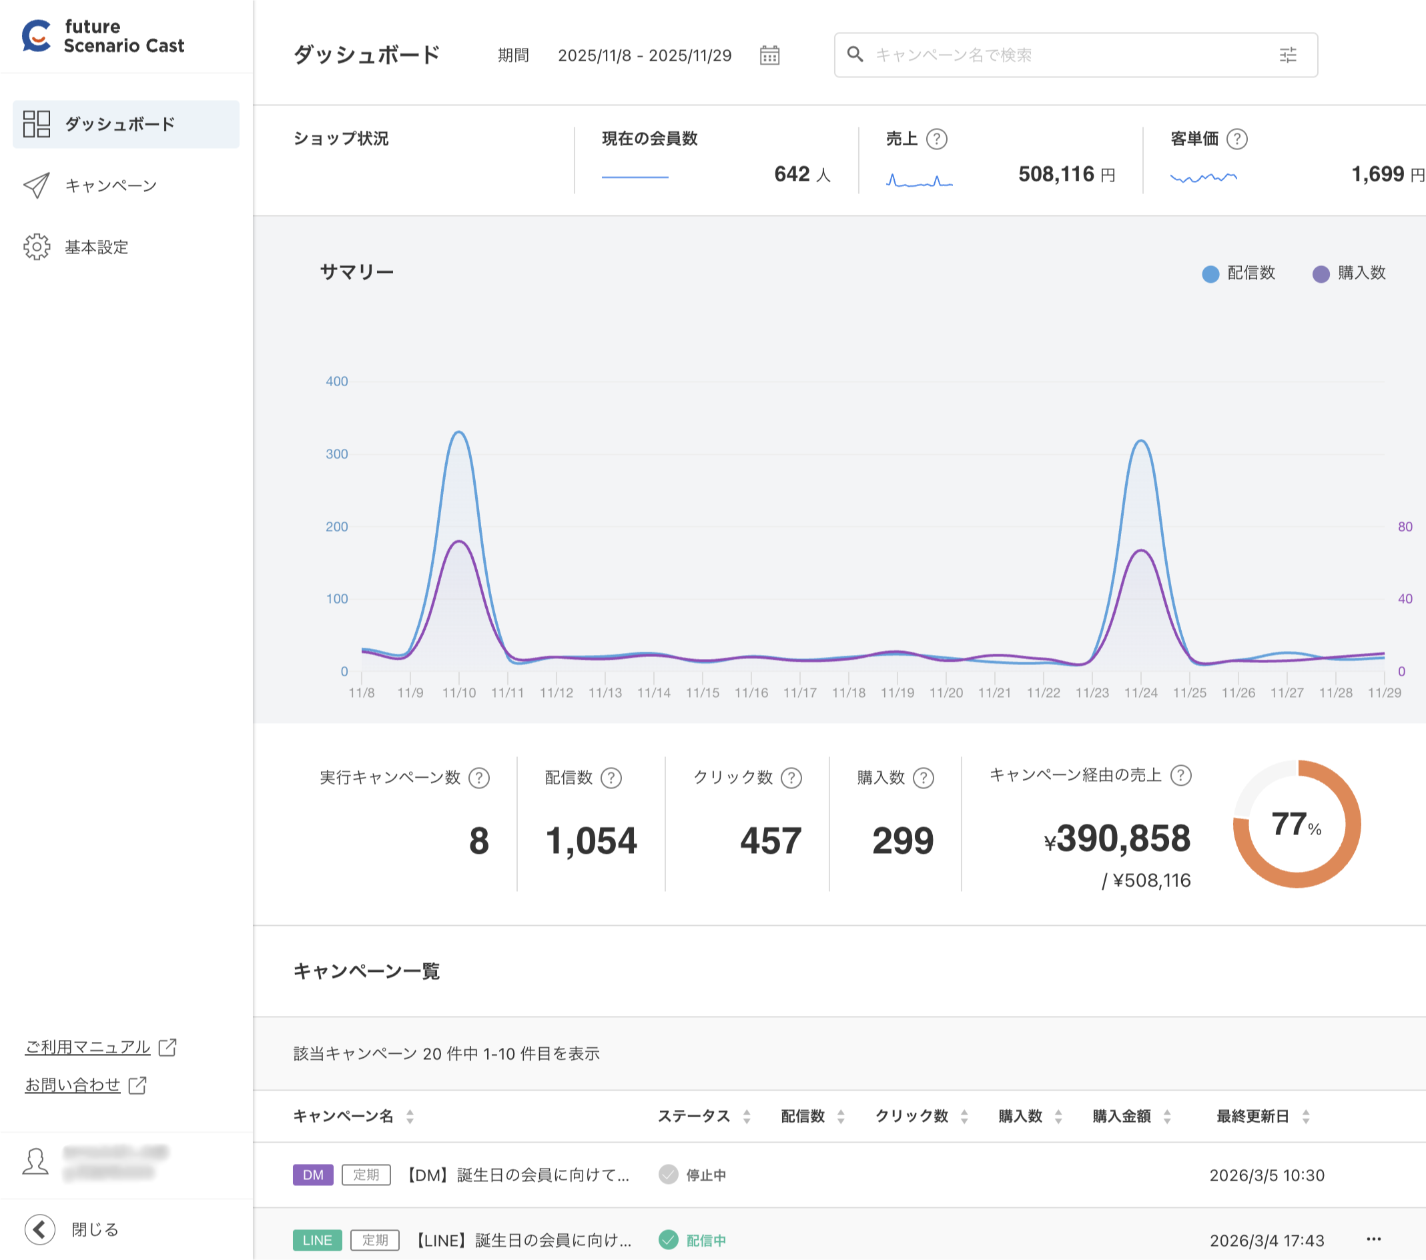Click the help icon next to 売上

[x=936, y=139]
